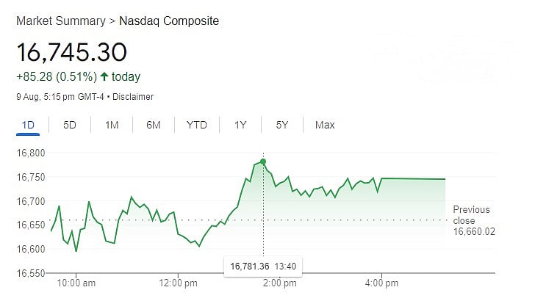Show the 1M chart range
Screen dimensions: 535x301
112,125
